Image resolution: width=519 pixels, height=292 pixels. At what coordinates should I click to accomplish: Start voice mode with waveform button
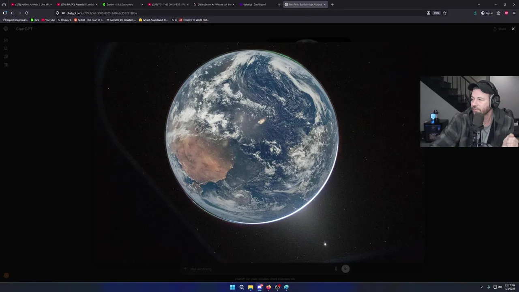click(x=345, y=268)
